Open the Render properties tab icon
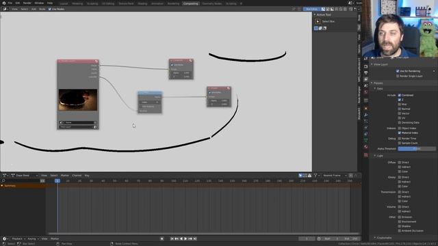 (366, 66)
